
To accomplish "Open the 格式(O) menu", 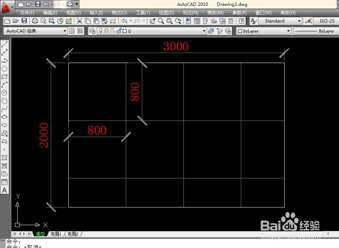I will [119, 13].
